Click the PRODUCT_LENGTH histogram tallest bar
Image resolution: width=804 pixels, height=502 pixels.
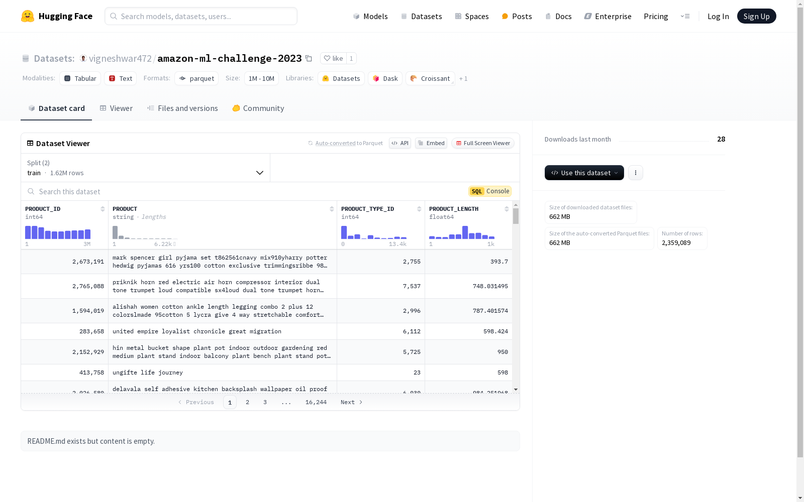click(x=465, y=232)
